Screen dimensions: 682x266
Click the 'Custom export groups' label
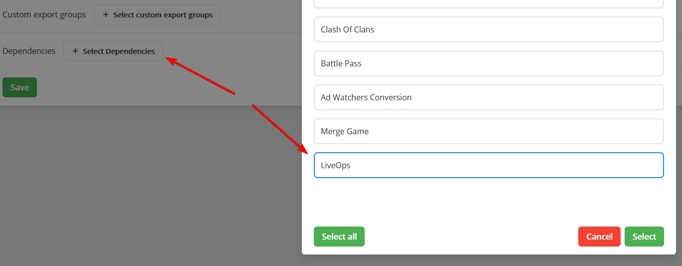click(x=44, y=15)
